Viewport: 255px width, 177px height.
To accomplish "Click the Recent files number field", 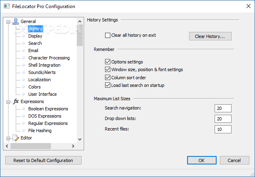I will pos(223,129).
